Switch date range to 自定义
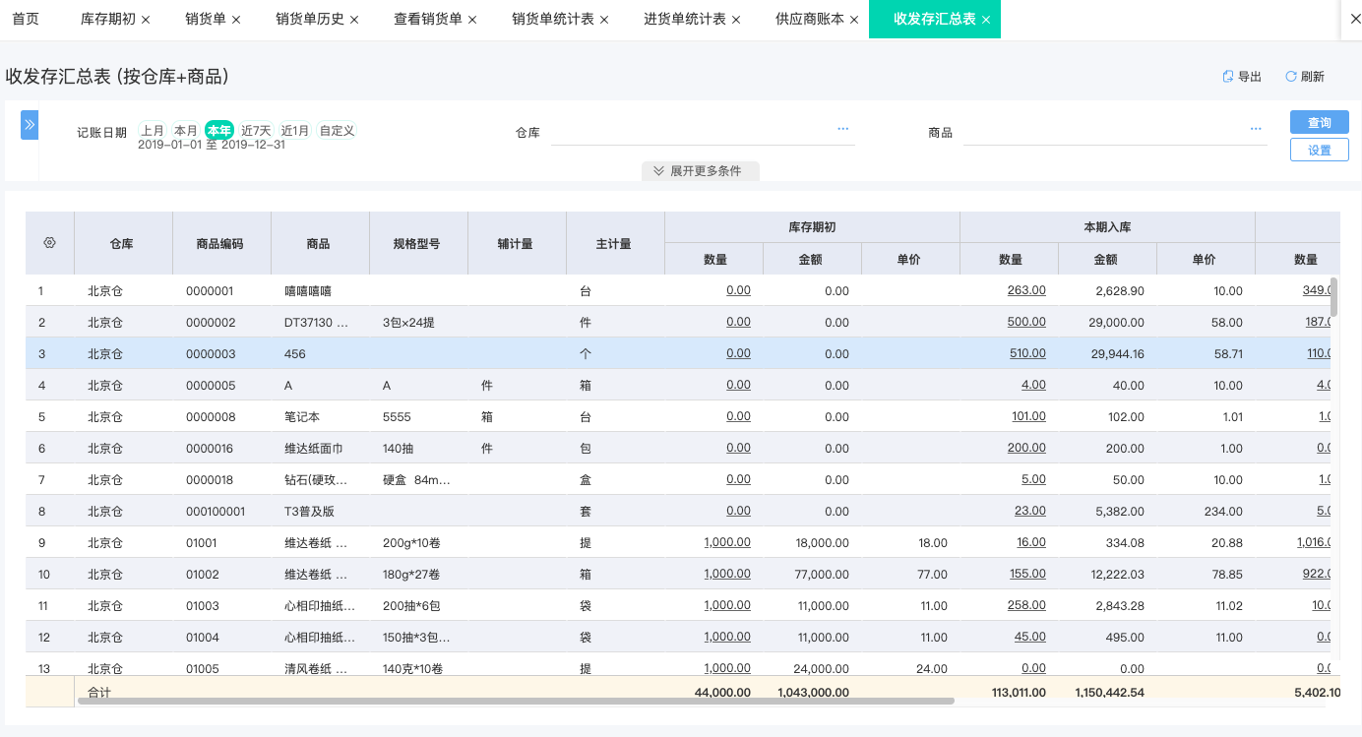This screenshot has width=1362, height=737. pyautogui.click(x=337, y=129)
